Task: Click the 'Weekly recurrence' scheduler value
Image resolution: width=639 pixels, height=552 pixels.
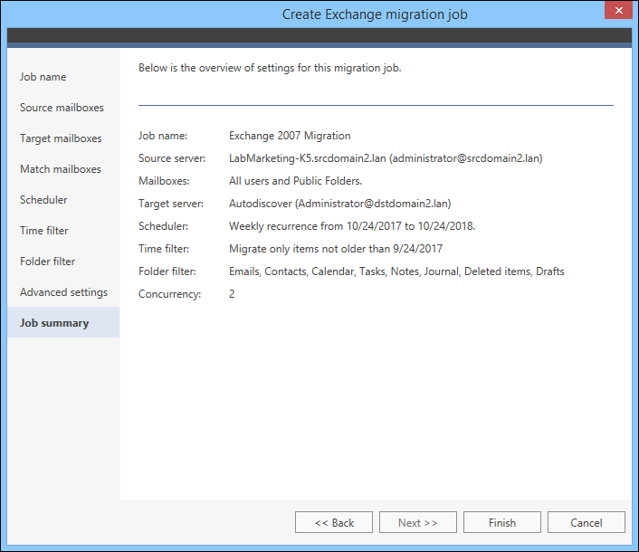Action: click(352, 226)
